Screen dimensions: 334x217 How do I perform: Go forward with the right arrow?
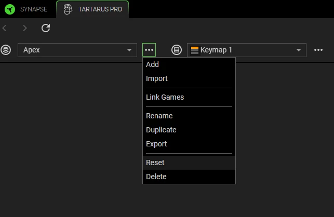25,28
